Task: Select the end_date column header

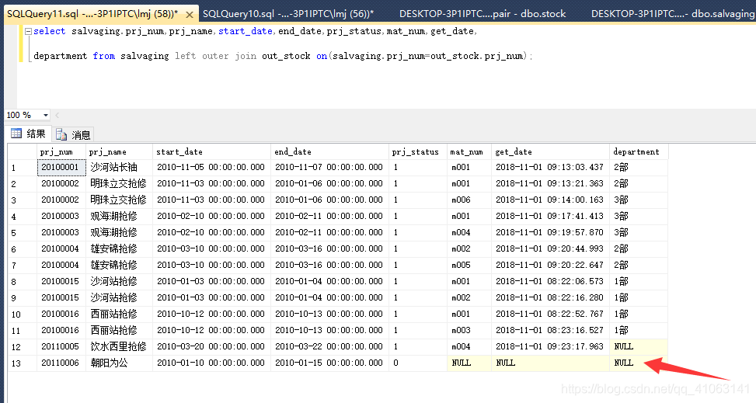Action: click(x=329, y=151)
